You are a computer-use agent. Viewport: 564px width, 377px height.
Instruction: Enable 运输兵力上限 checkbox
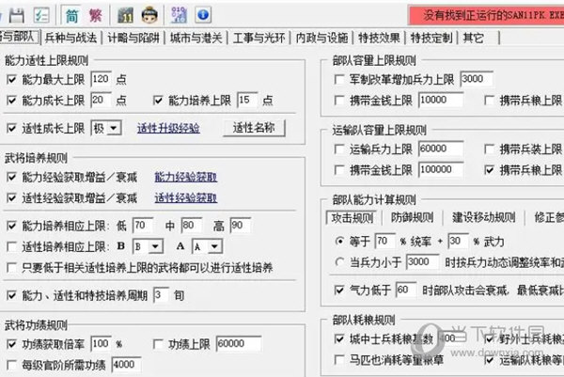pyautogui.click(x=339, y=149)
